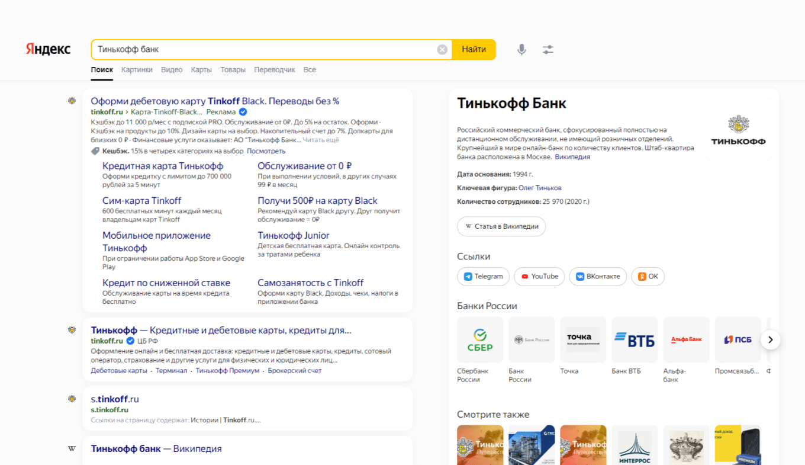Open search settings sliders icon
The height and width of the screenshot is (465, 805).
tap(548, 50)
